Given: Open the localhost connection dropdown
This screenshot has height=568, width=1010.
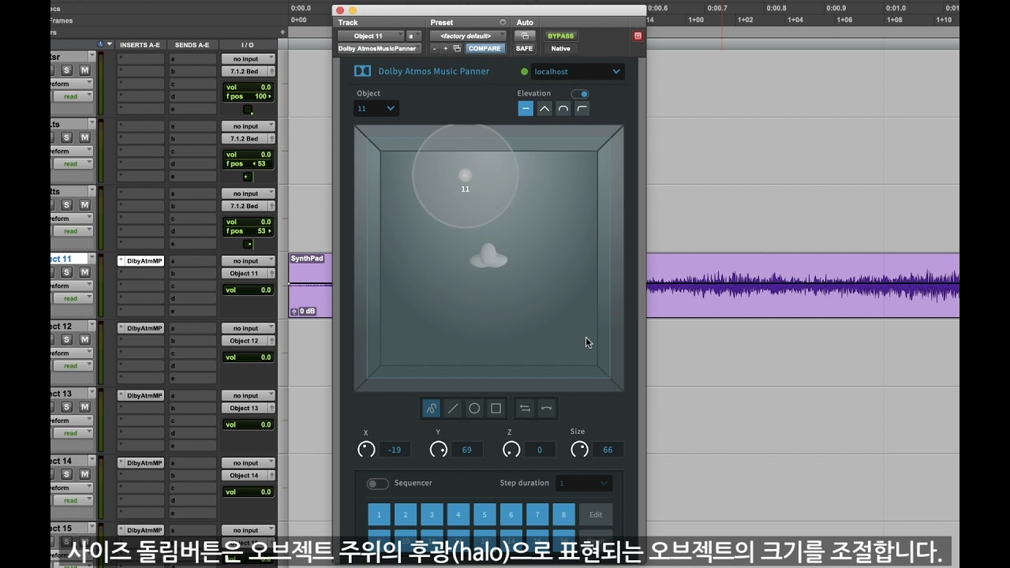Looking at the screenshot, I should 578,72.
